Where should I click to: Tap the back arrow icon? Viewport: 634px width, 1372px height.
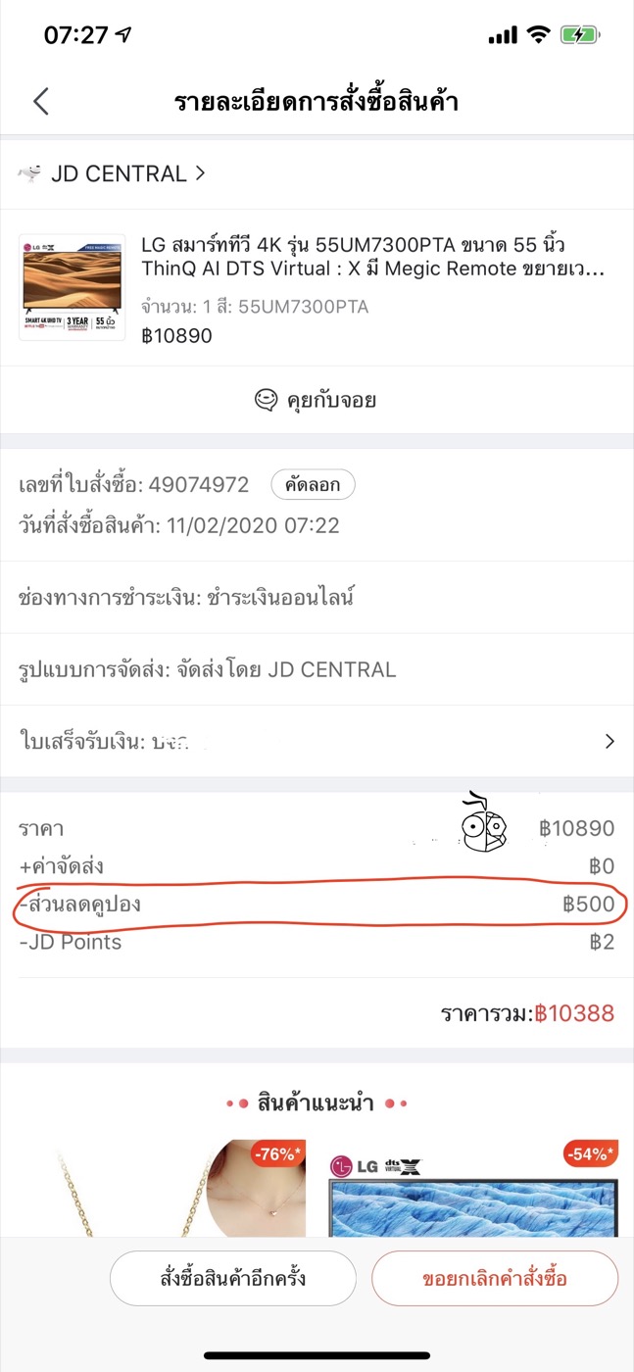pos(41,102)
